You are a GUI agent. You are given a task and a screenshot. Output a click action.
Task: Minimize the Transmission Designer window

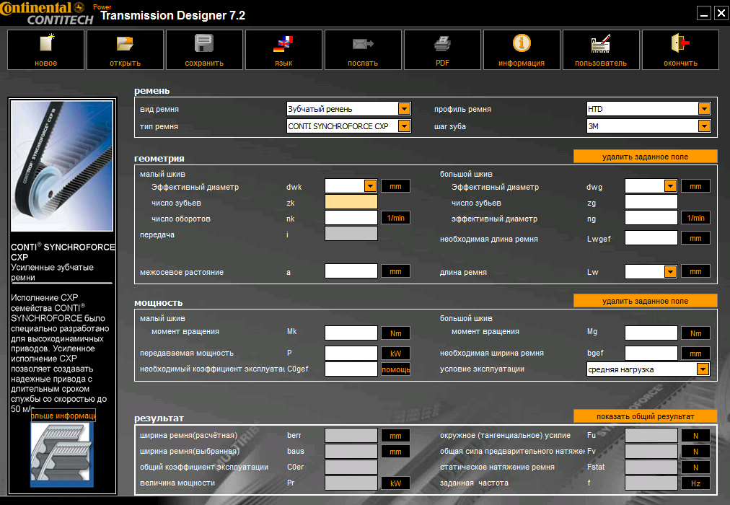pos(704,13)
